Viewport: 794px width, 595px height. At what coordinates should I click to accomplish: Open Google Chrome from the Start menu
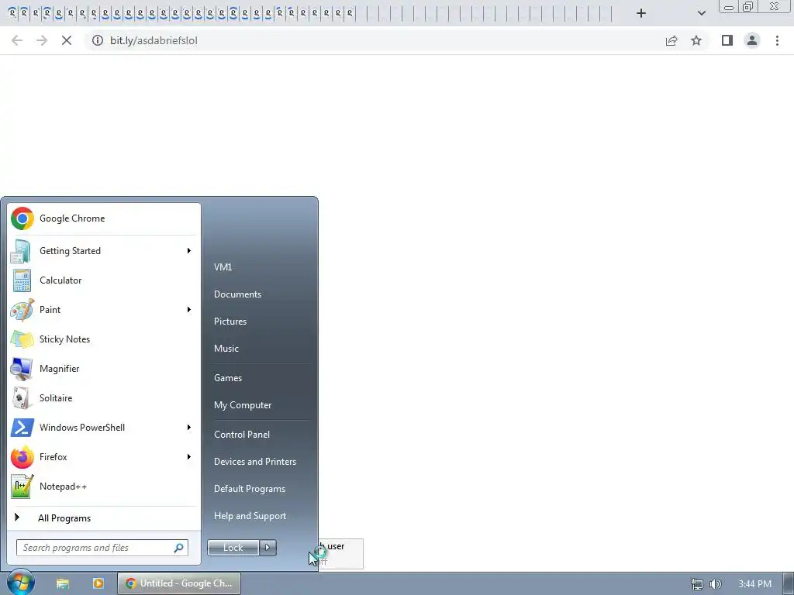pyautogui.click(x=104, y=218)
